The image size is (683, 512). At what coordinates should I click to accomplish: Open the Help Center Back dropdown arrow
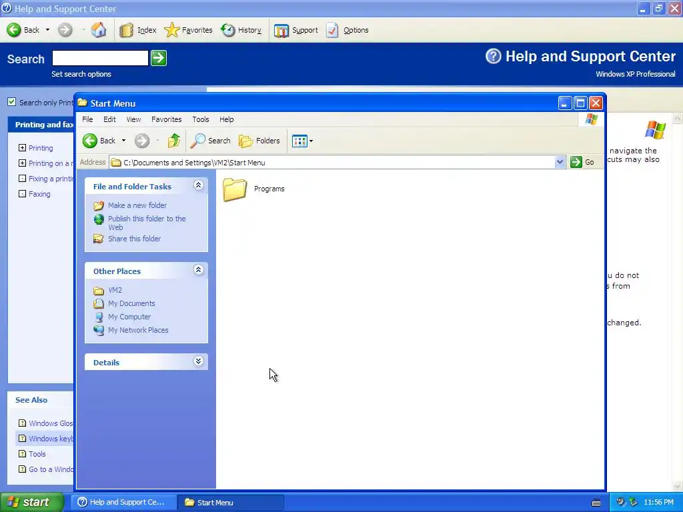[47, 30]
